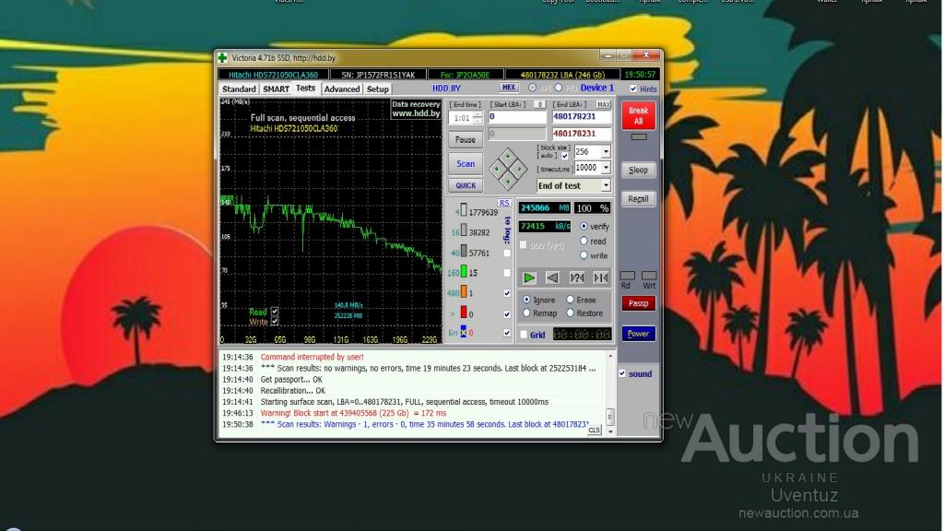Image resolution: width=944 pixels, height=531 pixels.
Task: Select the Remap radio option
Action: (526, 313)
